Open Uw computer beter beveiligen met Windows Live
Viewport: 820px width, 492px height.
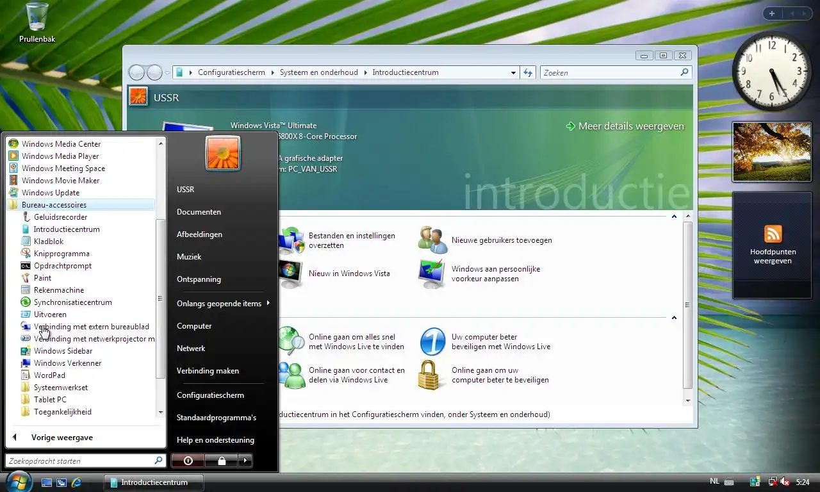tap(485, 341)
